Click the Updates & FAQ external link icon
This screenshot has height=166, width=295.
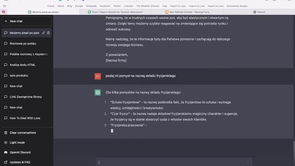click(x=6, y=162)
